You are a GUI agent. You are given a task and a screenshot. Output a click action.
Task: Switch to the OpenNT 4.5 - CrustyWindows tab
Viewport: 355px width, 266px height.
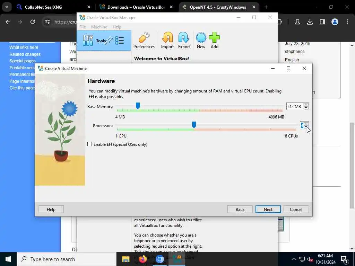[218, 7]
